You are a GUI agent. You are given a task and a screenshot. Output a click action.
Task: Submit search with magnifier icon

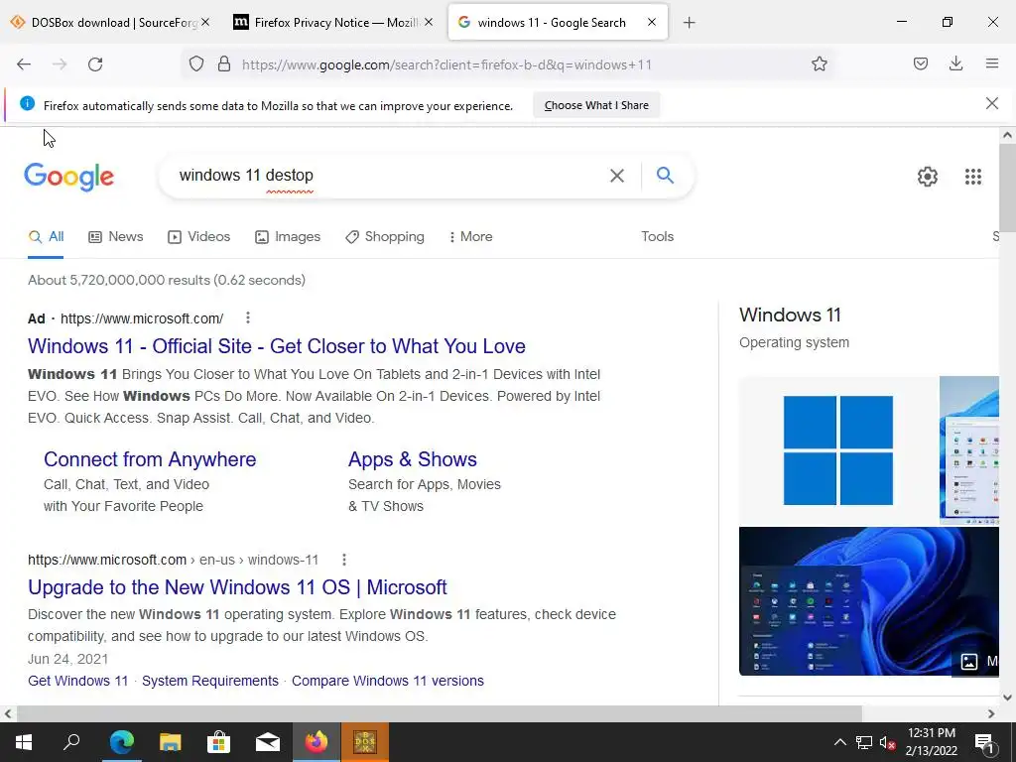click(665, 175)
